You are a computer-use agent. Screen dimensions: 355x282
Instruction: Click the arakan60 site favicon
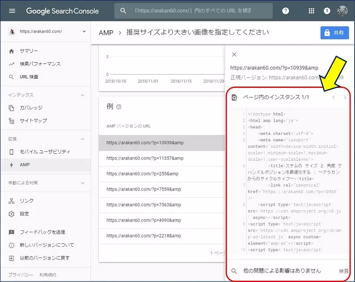point(12,32)
